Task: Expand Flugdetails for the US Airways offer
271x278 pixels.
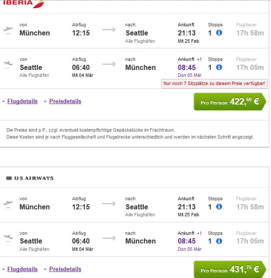Action: [22, 269]
